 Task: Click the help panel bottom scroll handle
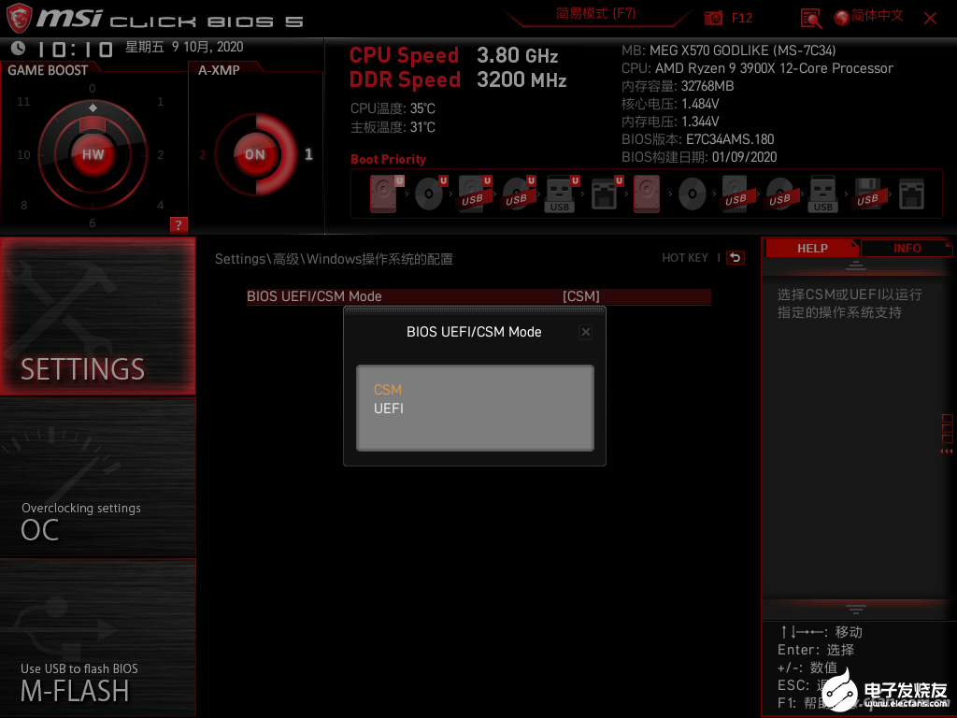(x=856, y=609)
